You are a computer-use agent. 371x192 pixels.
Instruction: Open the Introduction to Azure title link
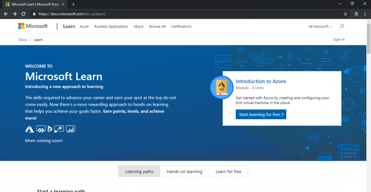261,82
